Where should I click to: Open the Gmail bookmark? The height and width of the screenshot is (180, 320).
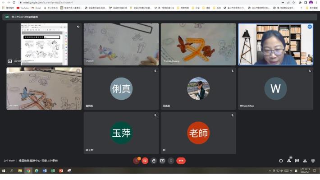37,8
